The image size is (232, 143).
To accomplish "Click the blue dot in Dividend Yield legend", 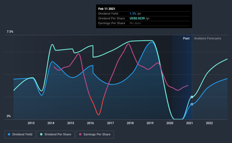I will point(9,134).
